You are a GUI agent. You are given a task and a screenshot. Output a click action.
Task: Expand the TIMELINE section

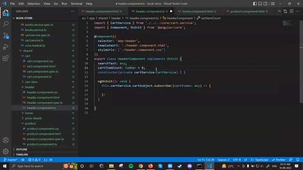point(22,154)
